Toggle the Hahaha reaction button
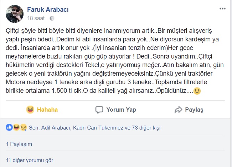Screen dimensions: 232x167 [42, 110]
